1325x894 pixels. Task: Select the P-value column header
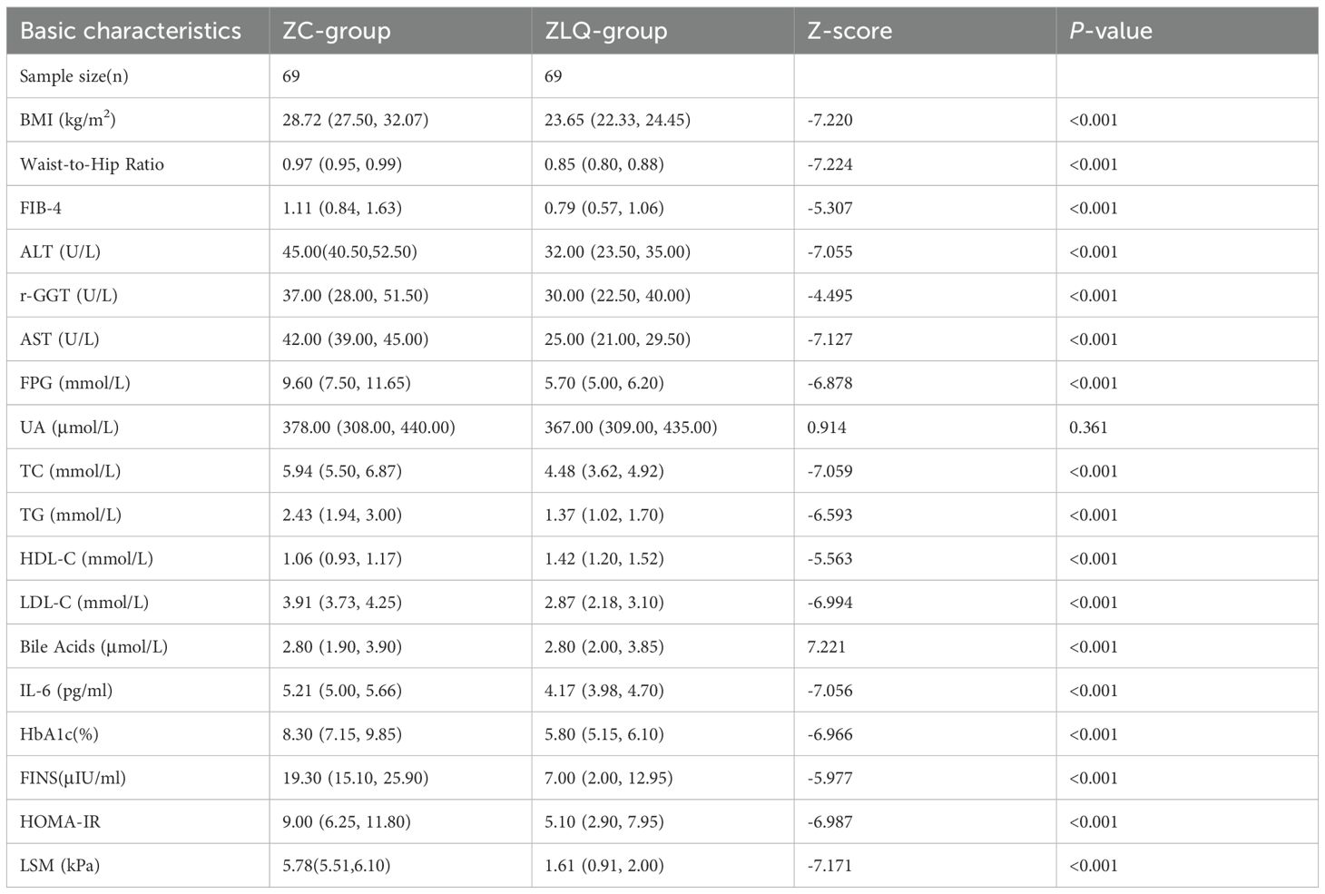(1111, 31)
